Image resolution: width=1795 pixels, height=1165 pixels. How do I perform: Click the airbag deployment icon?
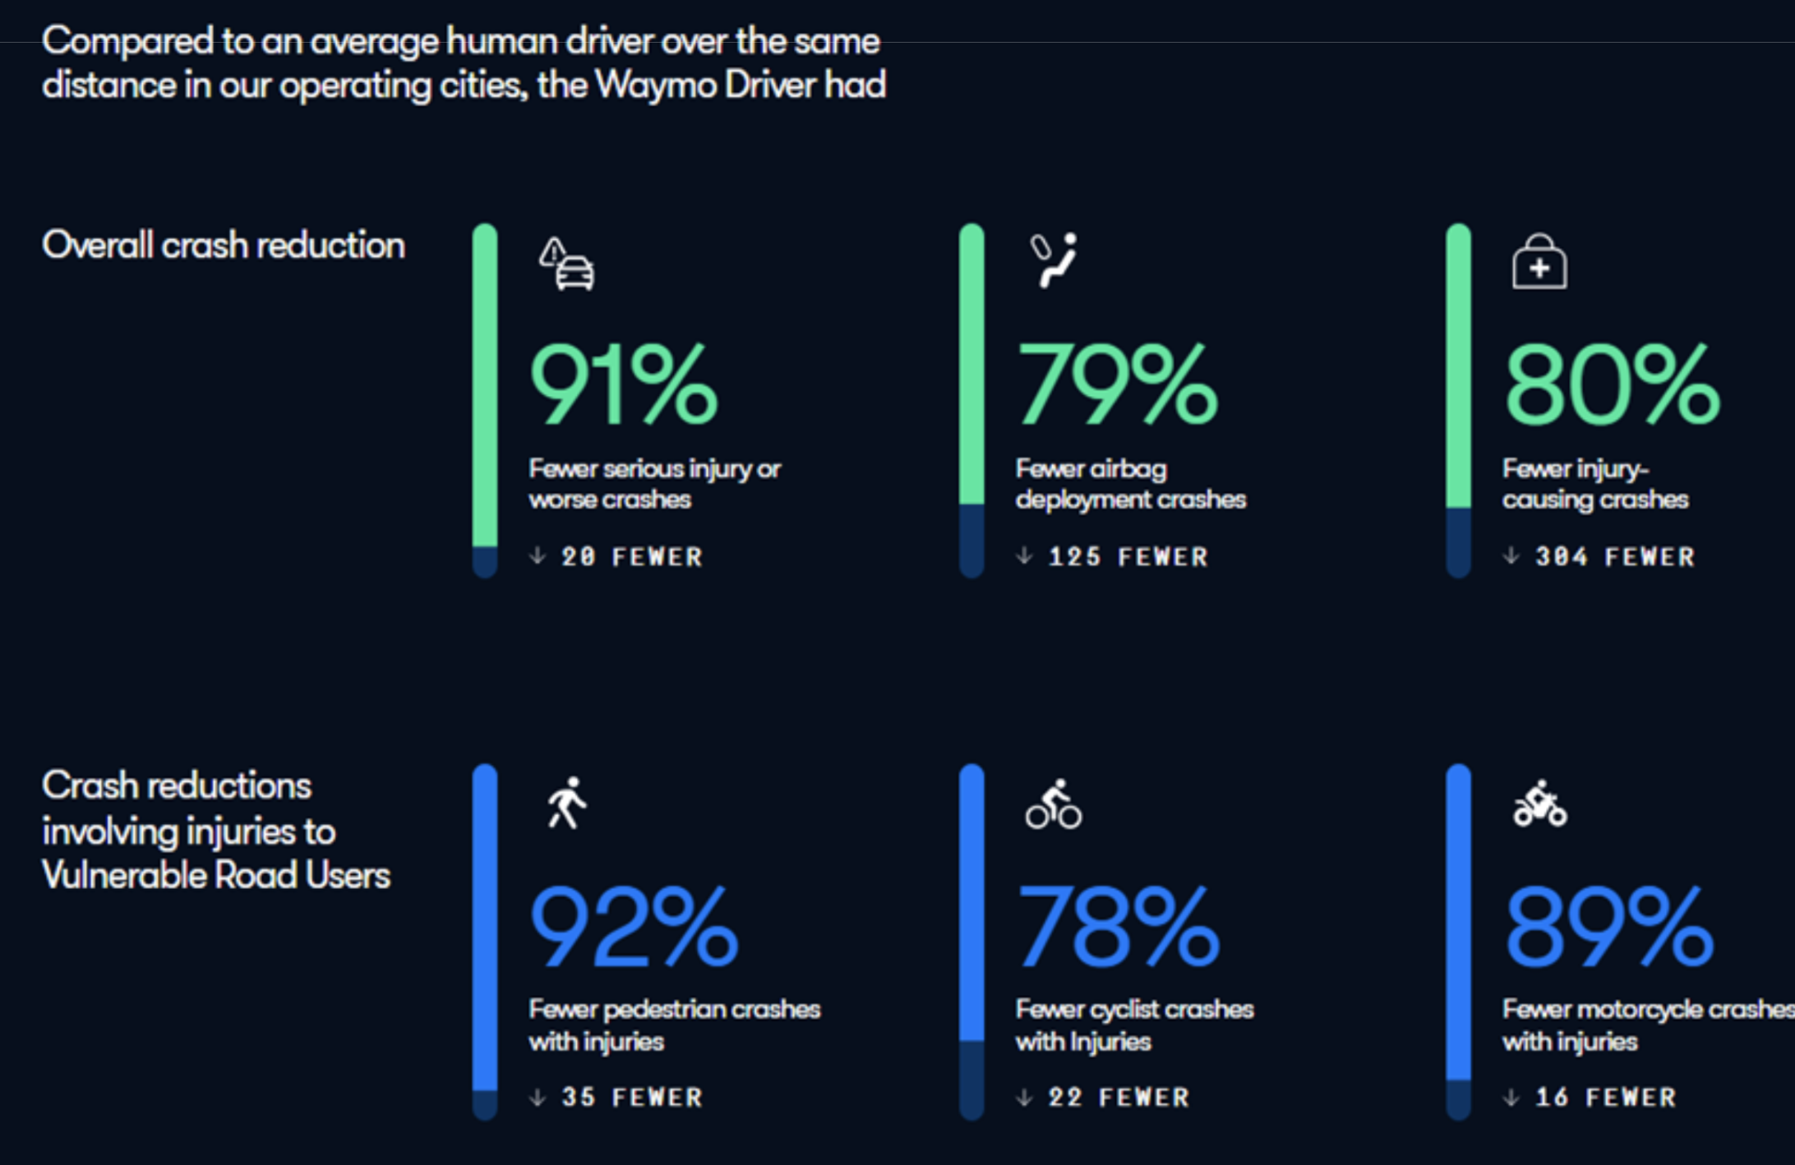point(1054,260)
